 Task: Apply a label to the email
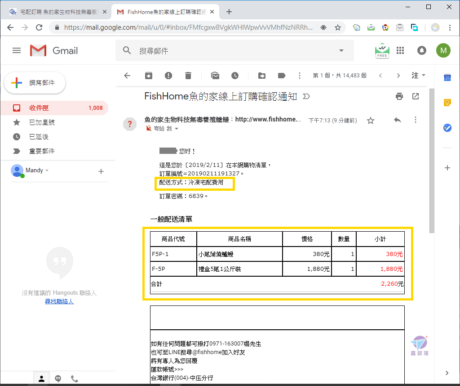281,76
